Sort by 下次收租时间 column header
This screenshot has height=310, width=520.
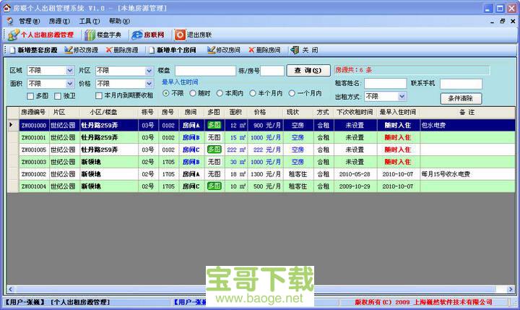pos(355,112)
